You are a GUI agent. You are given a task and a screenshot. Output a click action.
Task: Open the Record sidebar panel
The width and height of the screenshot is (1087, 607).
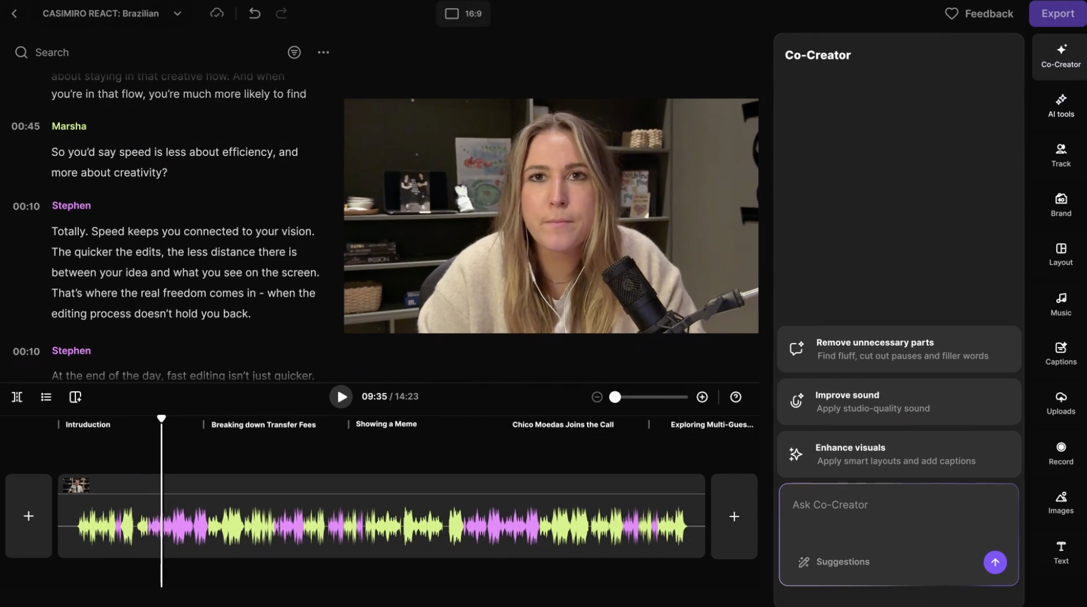pyautogui.click(x=1060, y=453)
